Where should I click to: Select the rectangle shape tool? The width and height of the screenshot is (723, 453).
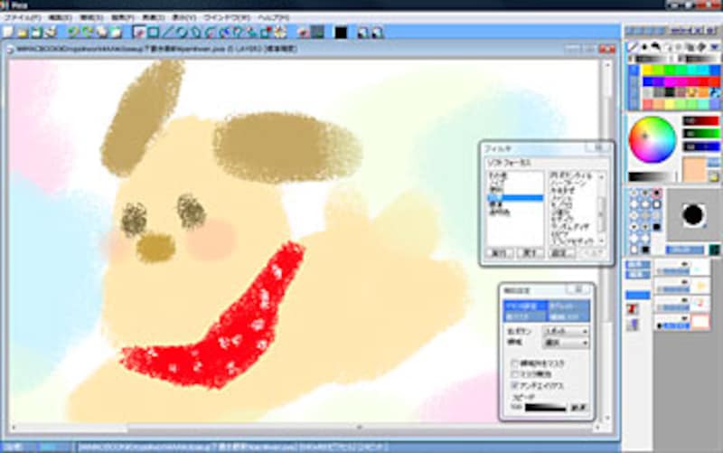pos(154,33)
